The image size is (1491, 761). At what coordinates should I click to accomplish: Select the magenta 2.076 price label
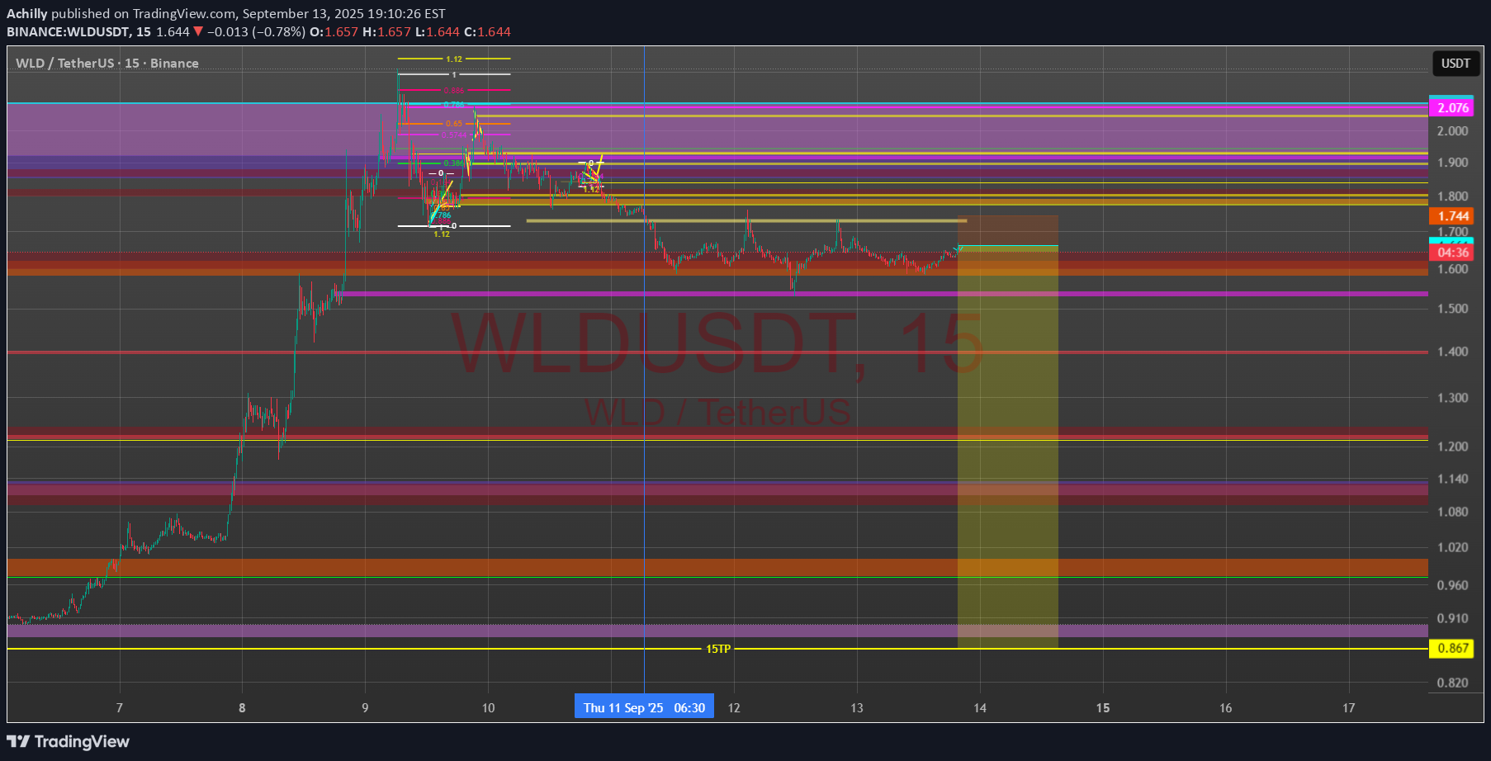[x=1453, y=108]
